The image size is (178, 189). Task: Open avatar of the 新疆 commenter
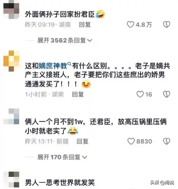pos(11,116)
